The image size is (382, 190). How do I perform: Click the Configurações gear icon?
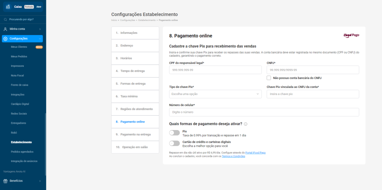click(5, 39)
